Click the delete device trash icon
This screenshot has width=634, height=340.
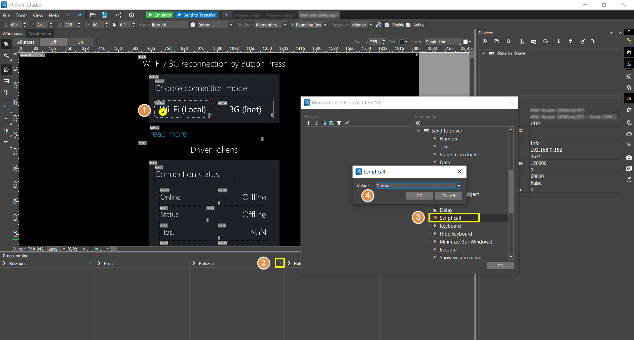pyautogui.click(x=508, y=42)
